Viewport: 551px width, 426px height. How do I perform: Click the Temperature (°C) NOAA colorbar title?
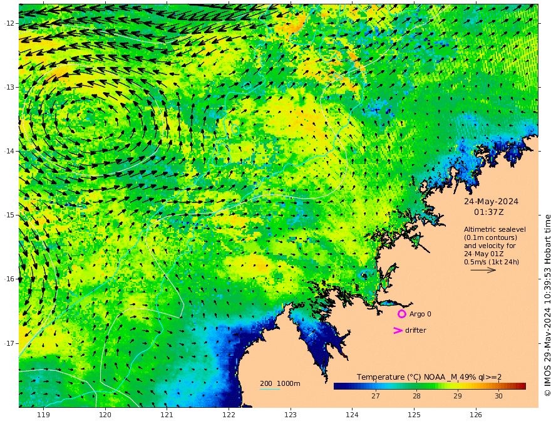pos(429,377)
